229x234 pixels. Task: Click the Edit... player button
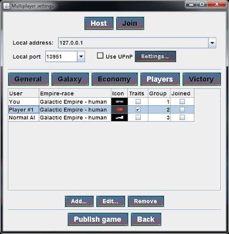[110, 201]
